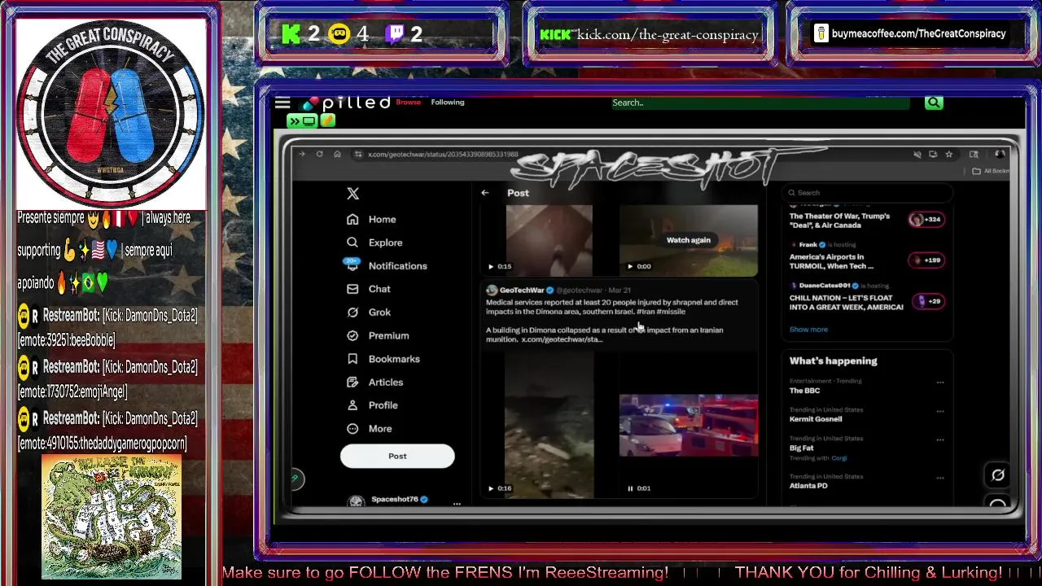This screenshot has height=586, width=1042.
Task: Join space with +324 listeners
Action: coord(926,220)
